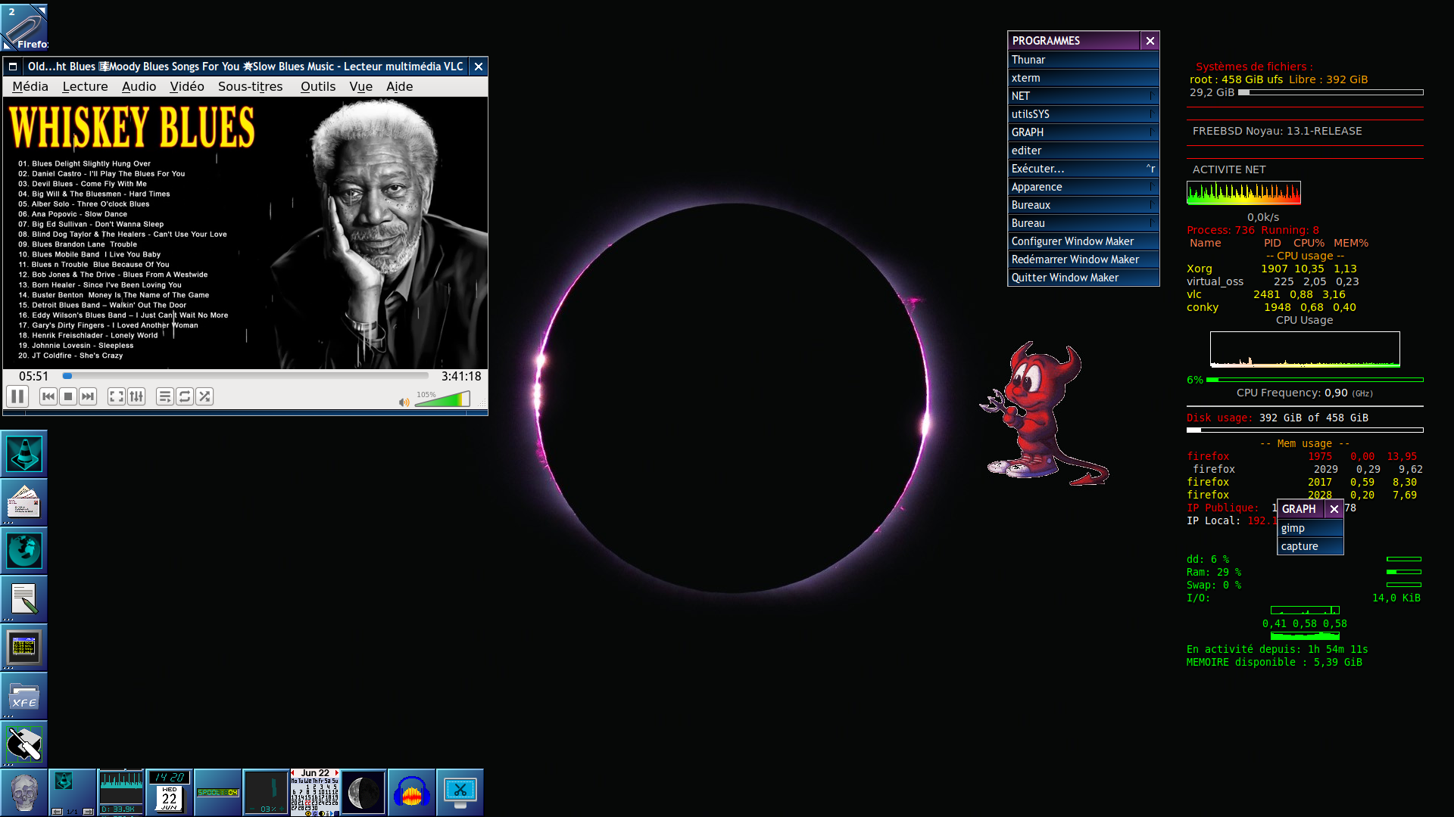
Task: Launch Audacity from headphones dock icon
Action: coord(412,793)
